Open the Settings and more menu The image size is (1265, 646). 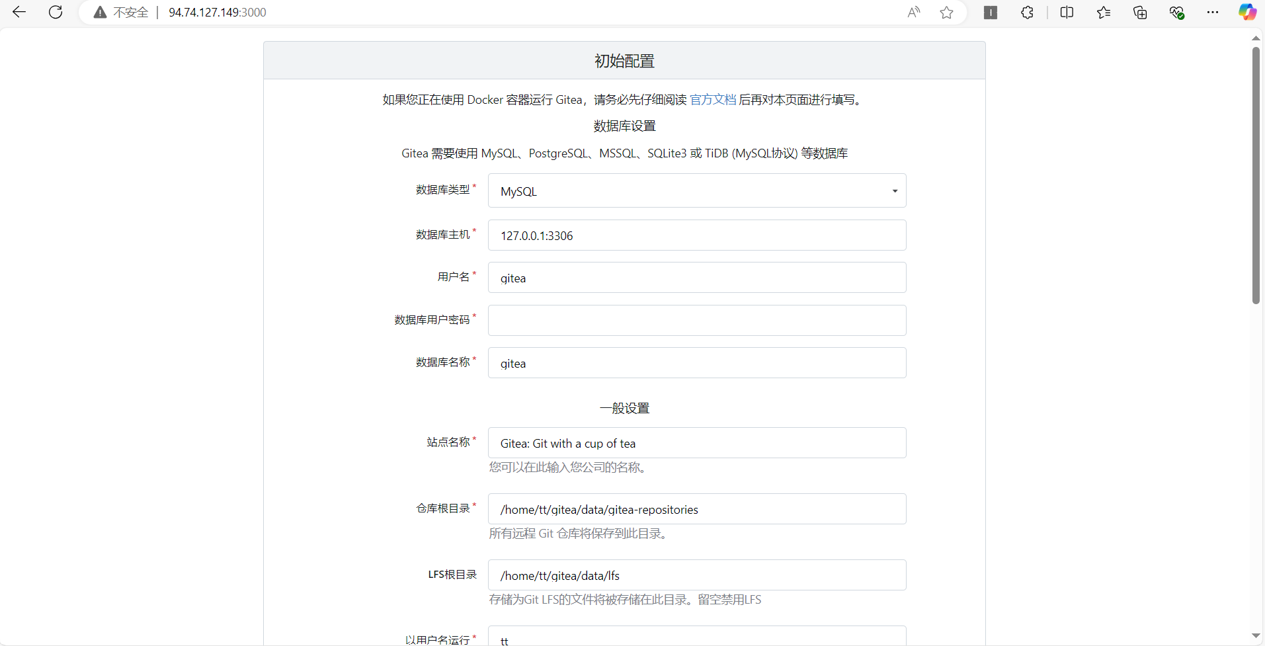click(x=1213, y=12)
